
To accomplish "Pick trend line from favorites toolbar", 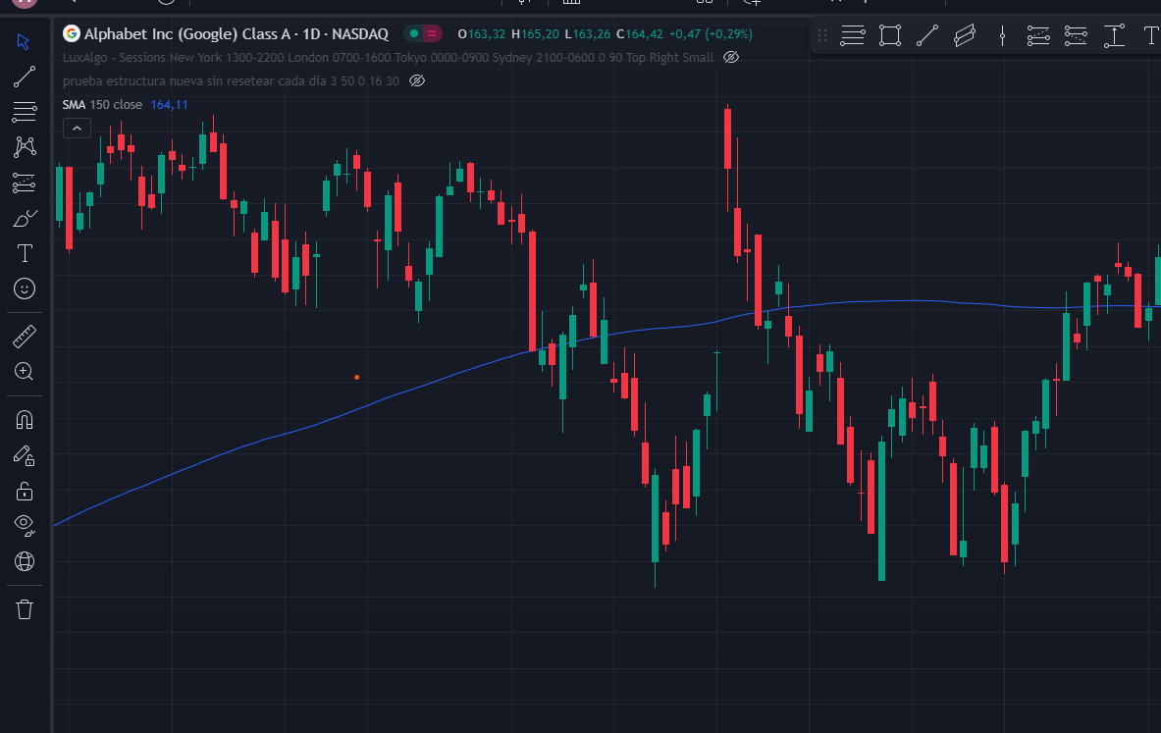I will (927, 35).
